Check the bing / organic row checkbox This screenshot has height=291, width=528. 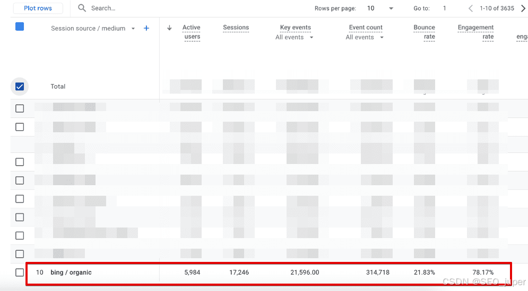(20, 272)
